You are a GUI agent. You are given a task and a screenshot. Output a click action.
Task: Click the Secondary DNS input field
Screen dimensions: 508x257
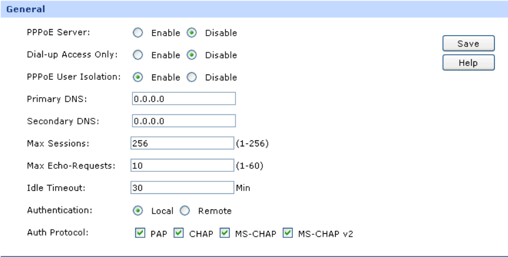(184, 121)
